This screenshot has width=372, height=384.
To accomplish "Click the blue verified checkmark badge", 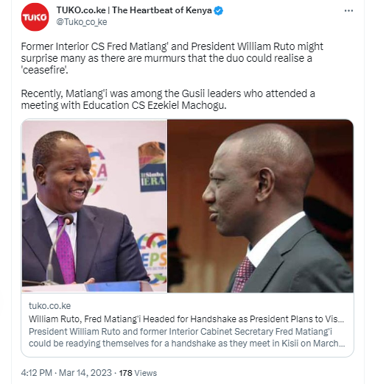I will pos(218,11).
